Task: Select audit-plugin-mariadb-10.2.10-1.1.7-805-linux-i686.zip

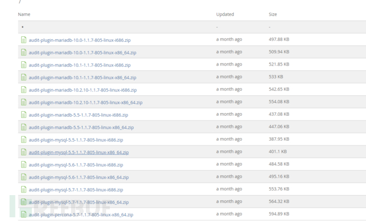Action: (x=83, y=90)
